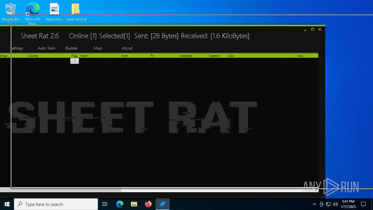
Task: Sort clients by the User column header
Action: (x=124, y=55)
